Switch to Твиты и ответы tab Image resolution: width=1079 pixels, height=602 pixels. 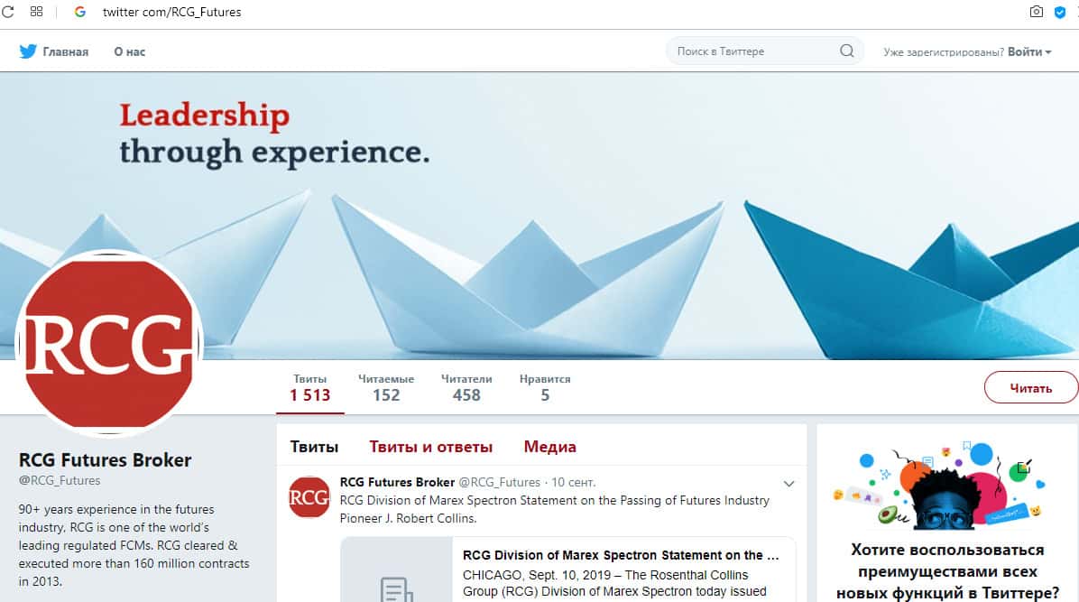(x=430, y=447)
